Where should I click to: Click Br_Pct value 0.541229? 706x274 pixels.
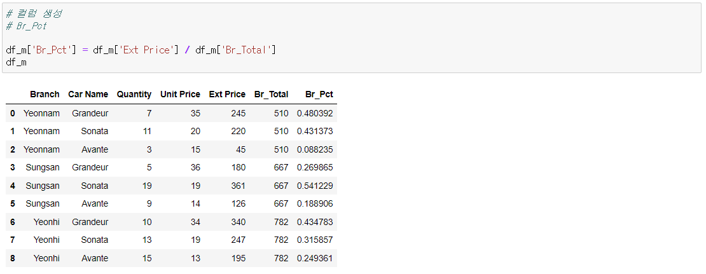(x=315, y=186)
